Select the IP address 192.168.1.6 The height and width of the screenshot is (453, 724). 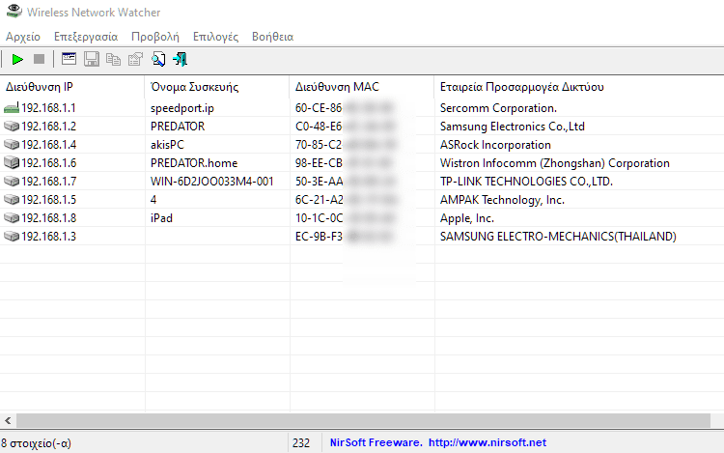48,163
